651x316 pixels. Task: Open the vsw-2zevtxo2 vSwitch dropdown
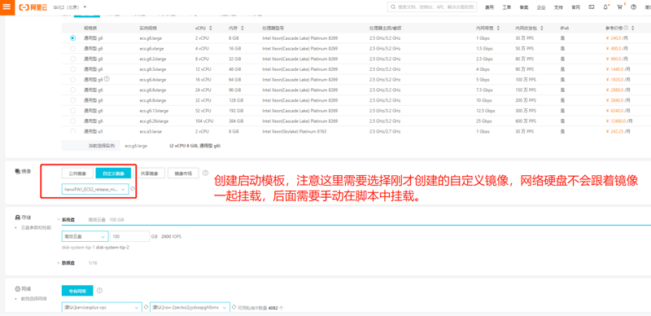[190, 308]
